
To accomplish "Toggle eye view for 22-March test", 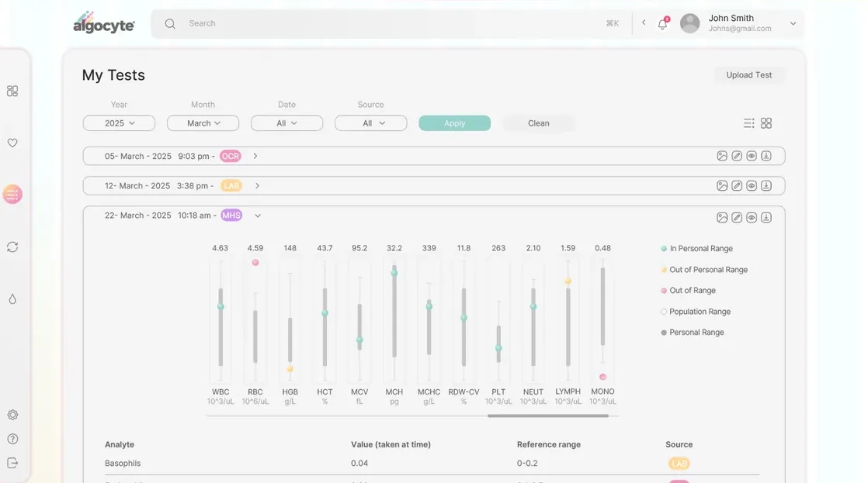I will click(752, 218).
